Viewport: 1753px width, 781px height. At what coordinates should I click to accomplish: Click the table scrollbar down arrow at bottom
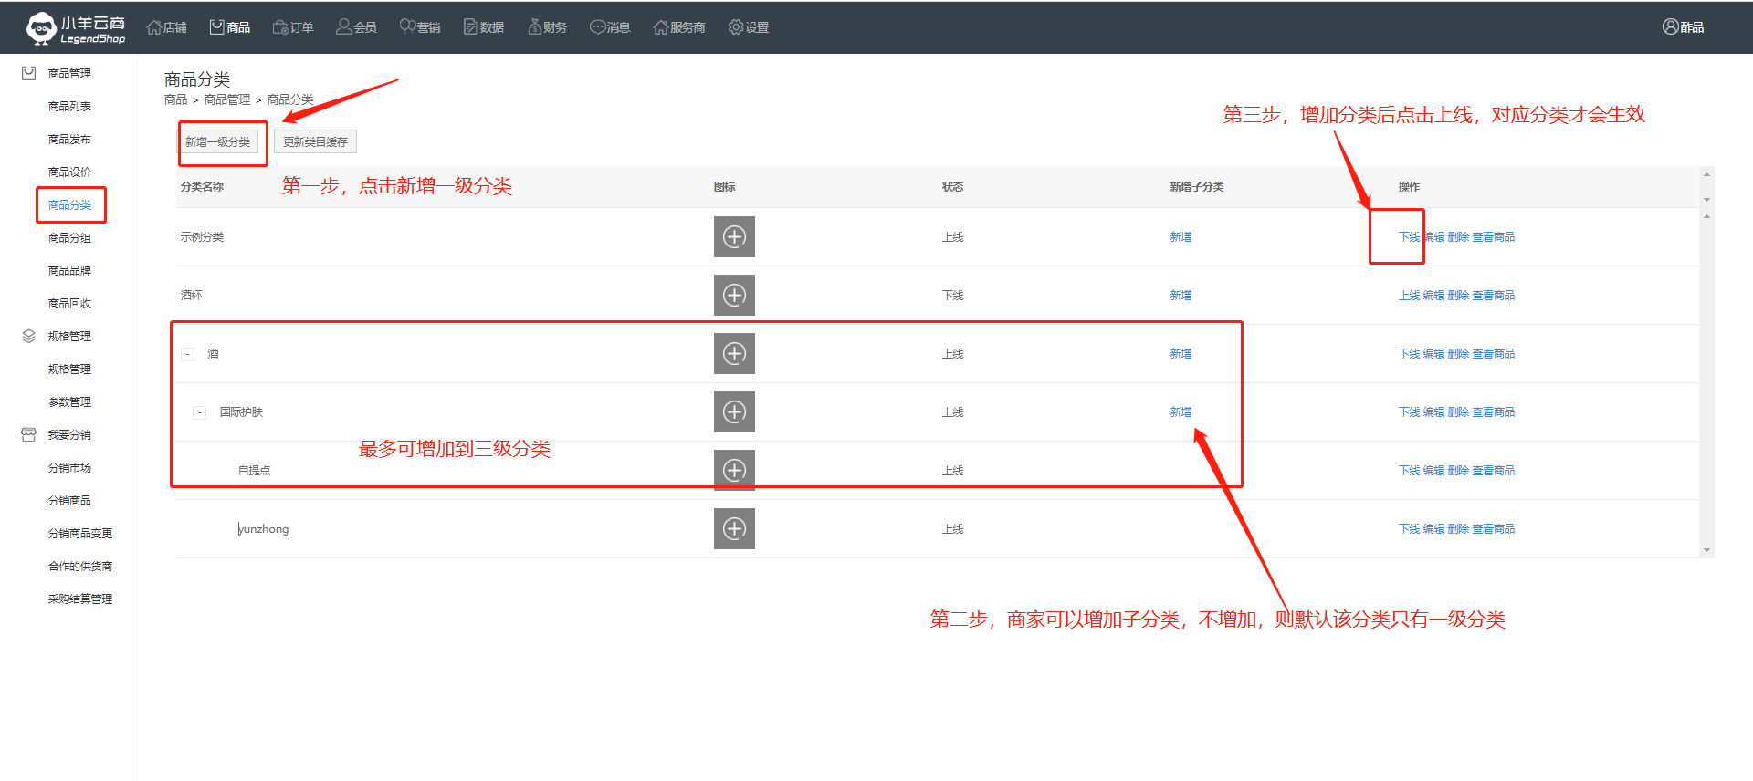[1706, 550]
